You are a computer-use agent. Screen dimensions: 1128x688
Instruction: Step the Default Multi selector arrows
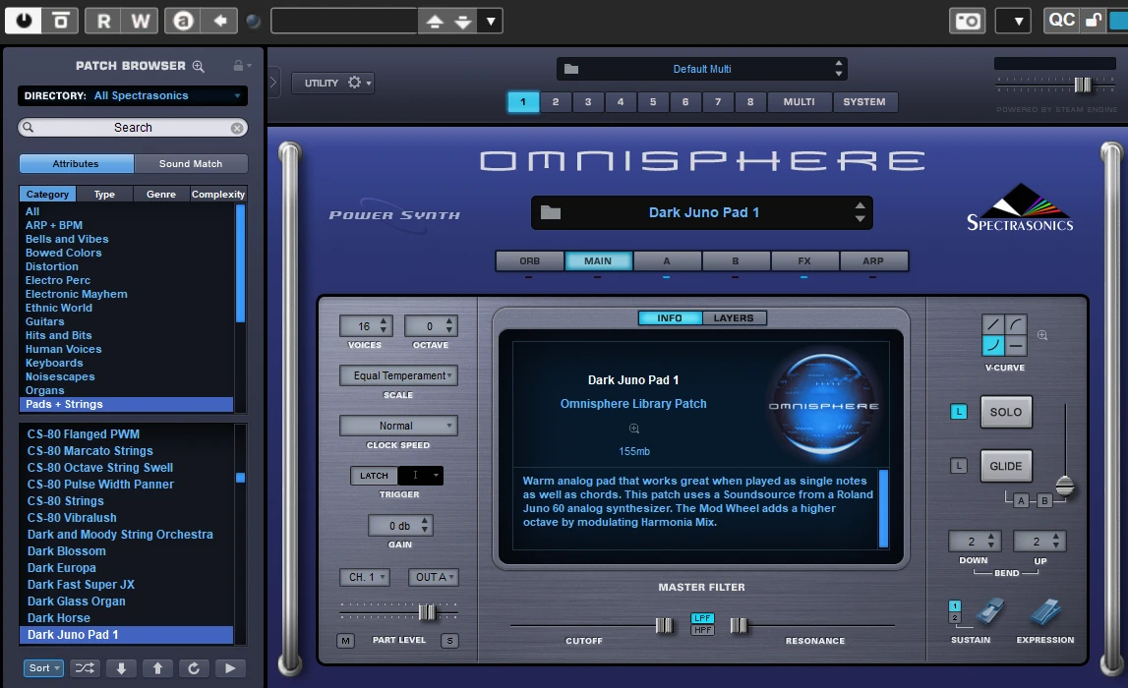click(x=839, y=69)
